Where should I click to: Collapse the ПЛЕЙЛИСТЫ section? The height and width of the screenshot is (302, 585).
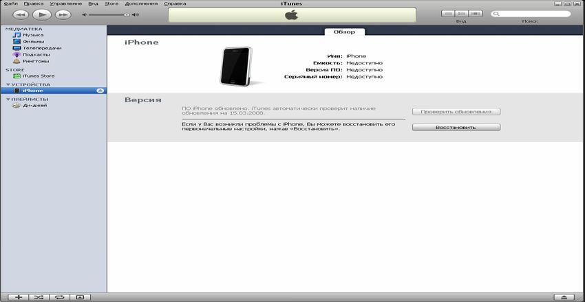[8, 100]
